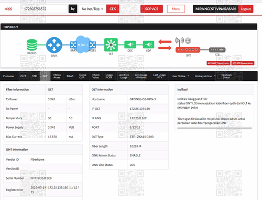Image resolution: width=262 pixels, height=200 pixels.
Task: Select Vendor ID value Fiberhome
Action: (x=37, y=160)
